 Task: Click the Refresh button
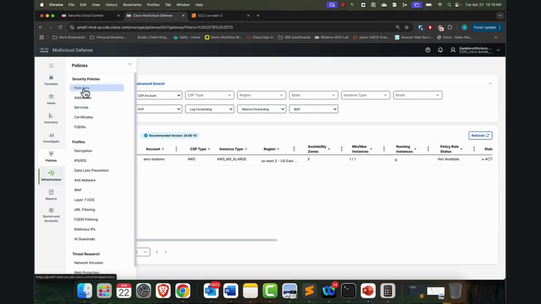[480, 135]
